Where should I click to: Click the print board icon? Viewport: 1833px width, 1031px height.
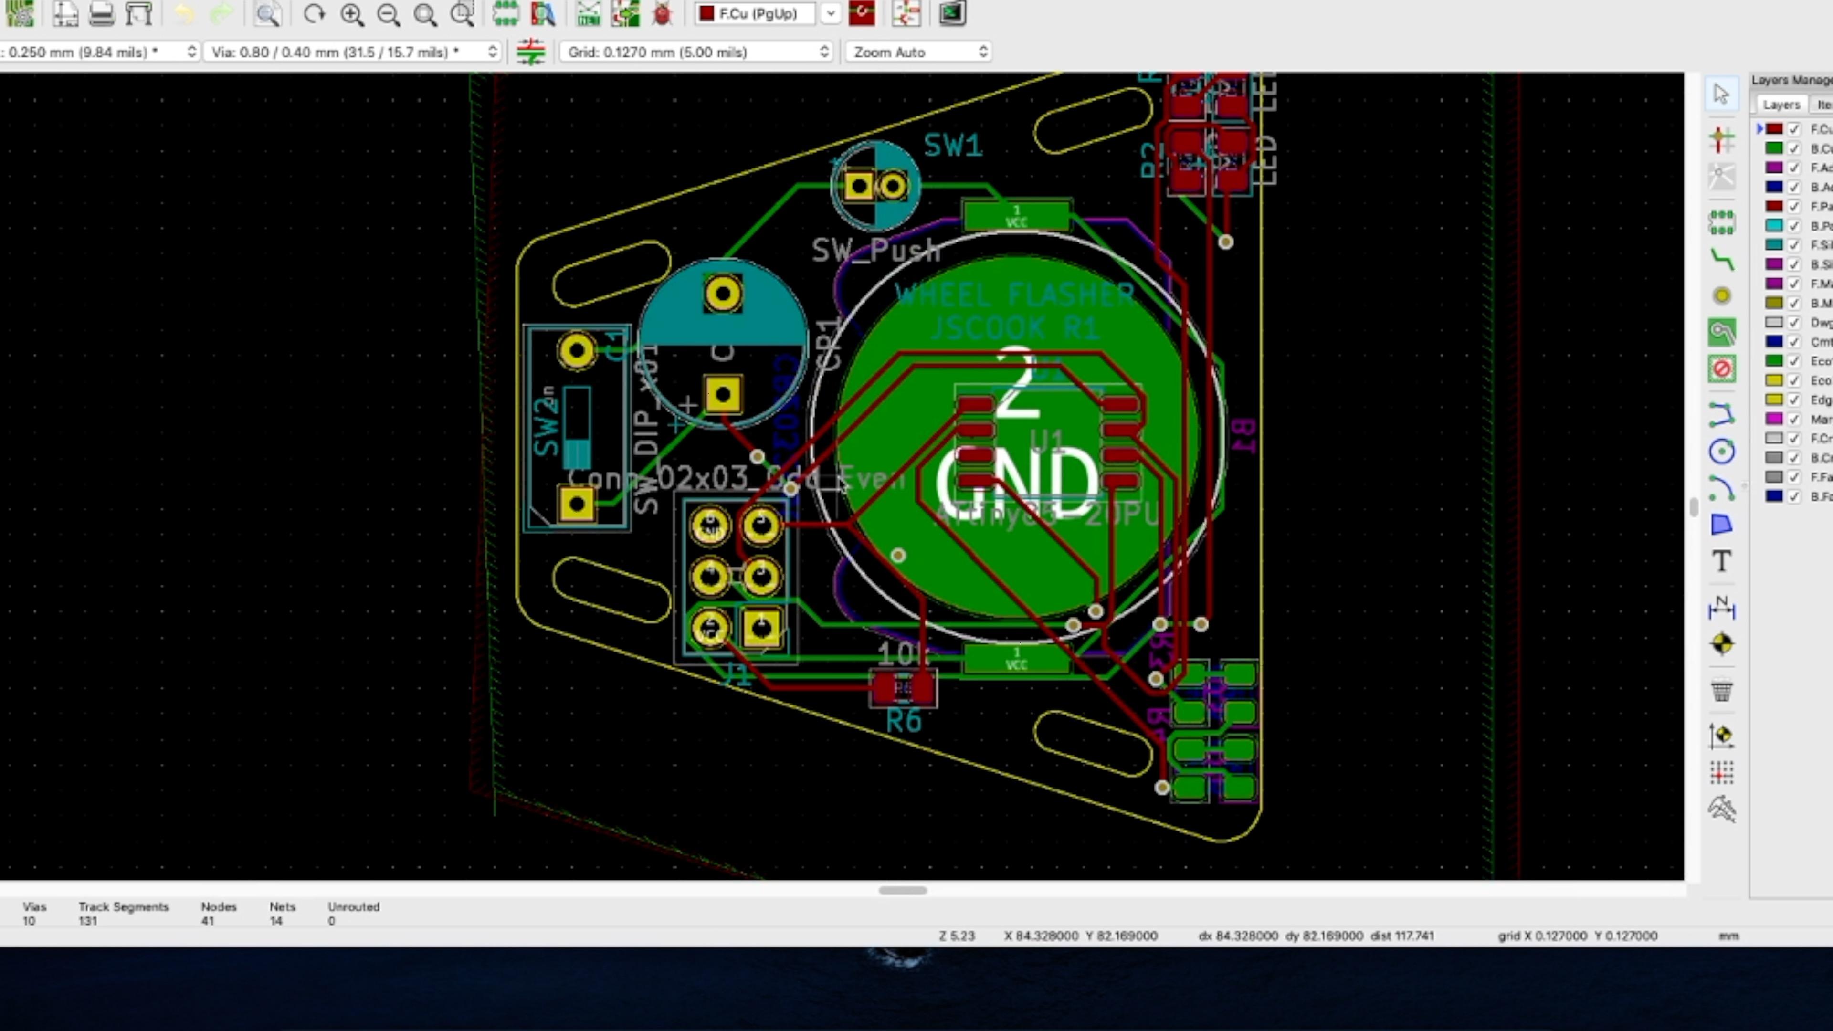point(102,14)
